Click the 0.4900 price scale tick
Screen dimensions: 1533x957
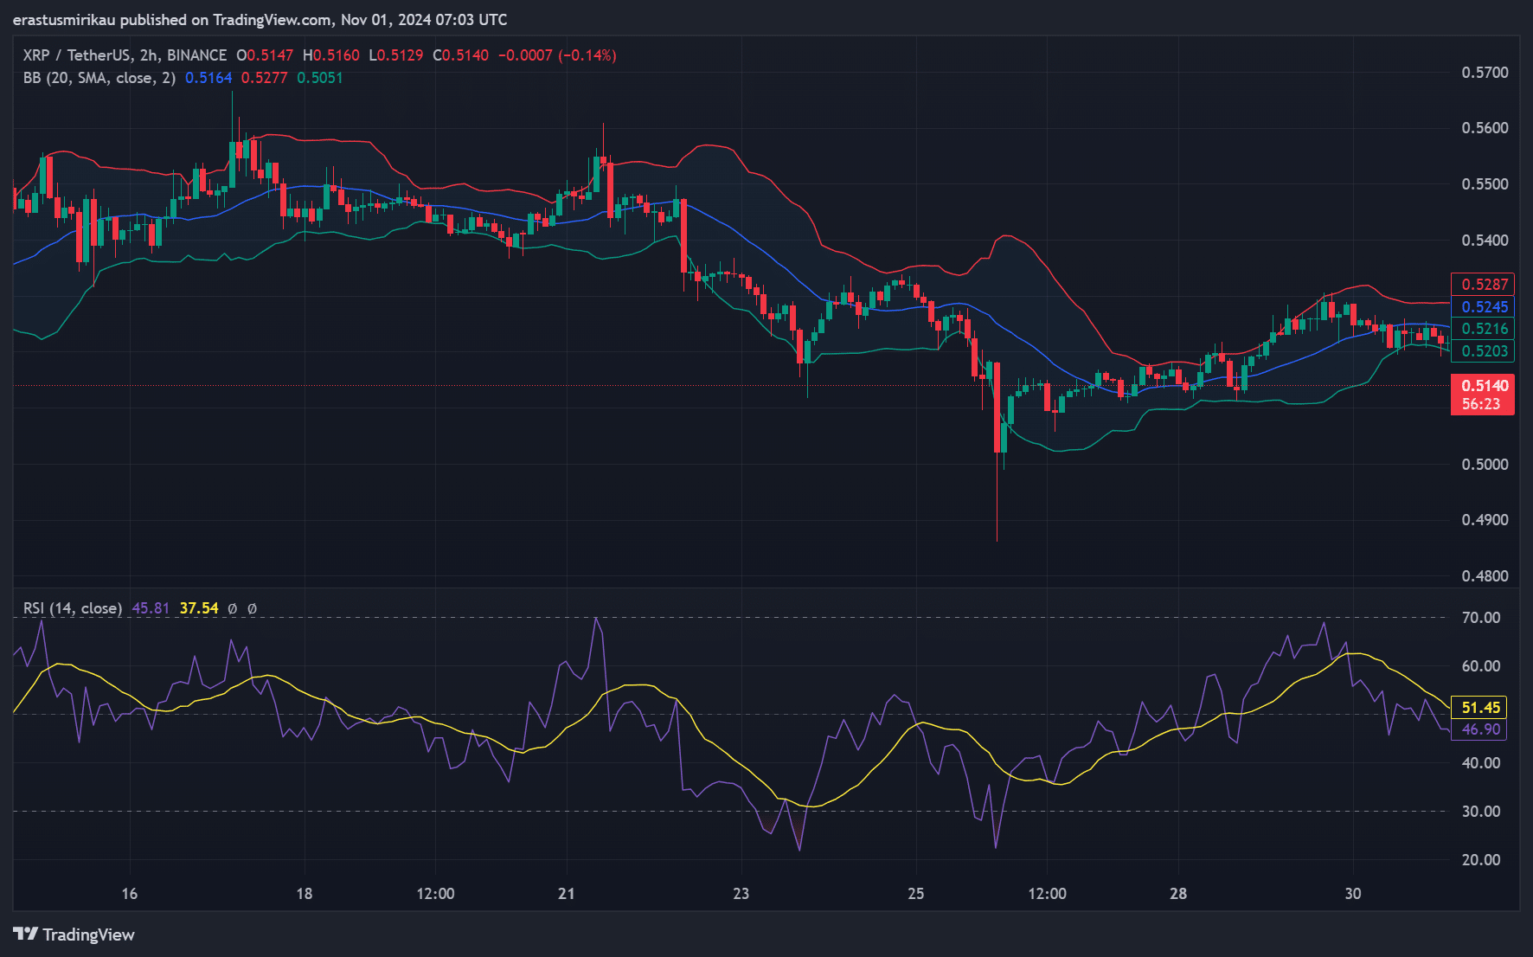point(1485,520)
